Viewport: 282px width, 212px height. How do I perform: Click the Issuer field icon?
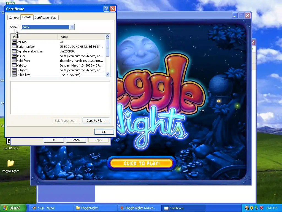click(x=14, y=56)
